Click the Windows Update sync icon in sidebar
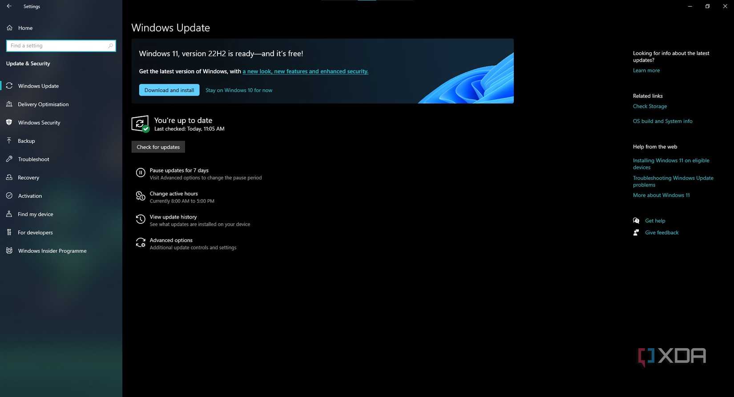This screenshot has height=397, width=734. point(9,86)
